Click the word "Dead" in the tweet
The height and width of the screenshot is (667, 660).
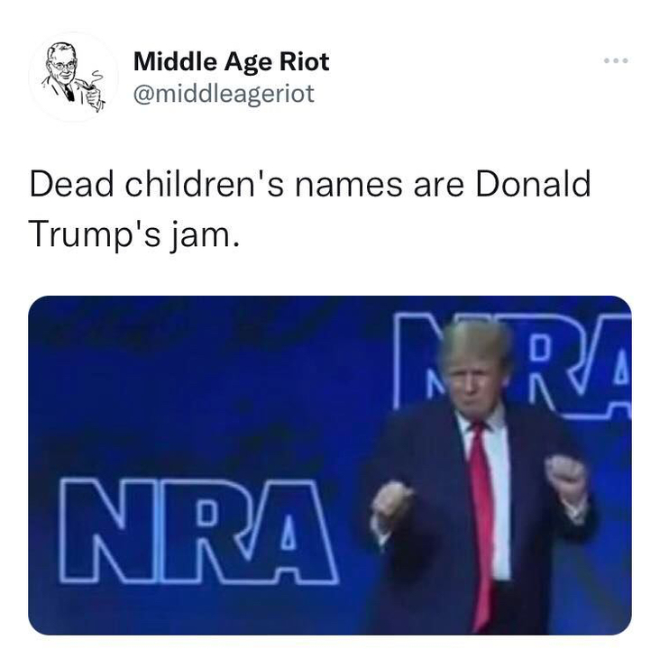[x=71, y=184]
